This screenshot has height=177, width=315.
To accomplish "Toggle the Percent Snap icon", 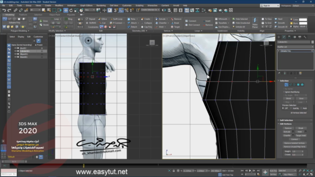I will click(x=126, y=10).
